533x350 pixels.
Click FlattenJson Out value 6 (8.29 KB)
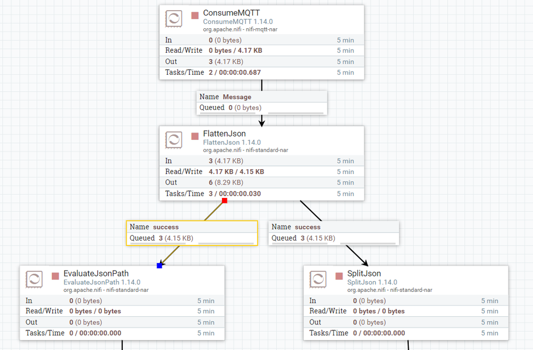(x=226, y=182)
